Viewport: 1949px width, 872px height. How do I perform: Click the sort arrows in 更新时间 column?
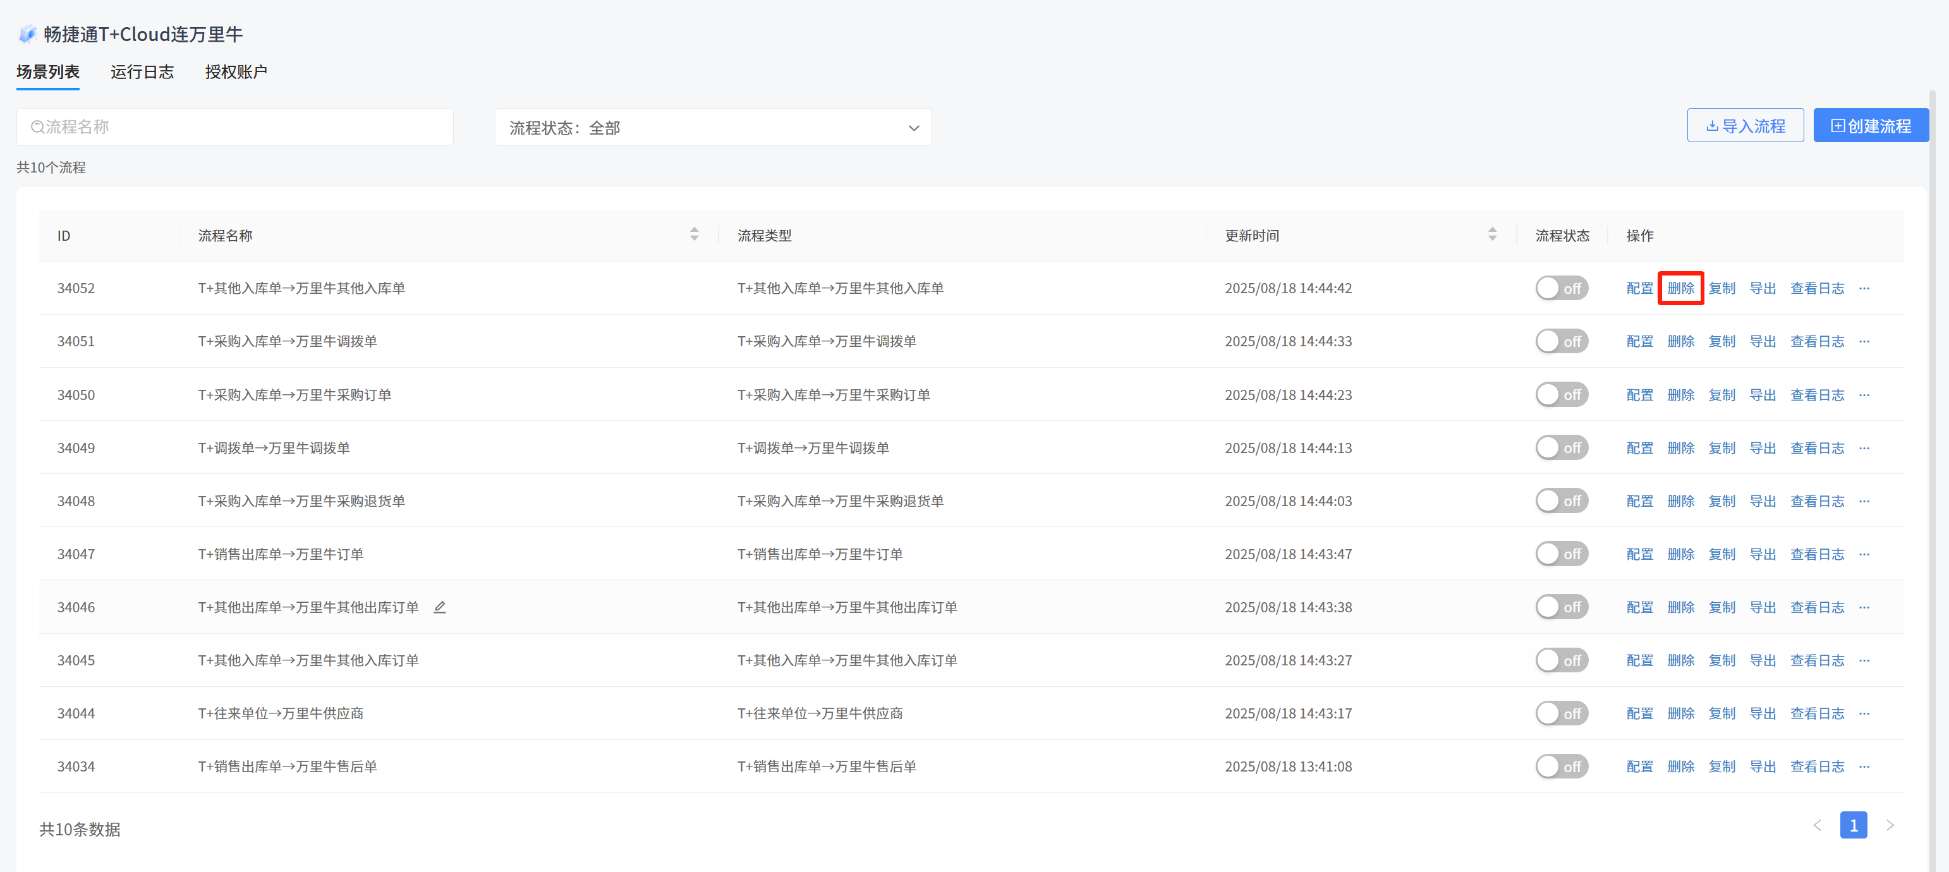tap(1492, 234)
